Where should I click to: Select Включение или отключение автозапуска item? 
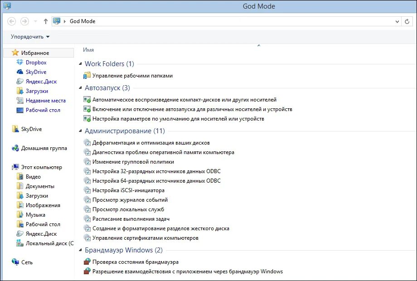click(x=192, y=109)
